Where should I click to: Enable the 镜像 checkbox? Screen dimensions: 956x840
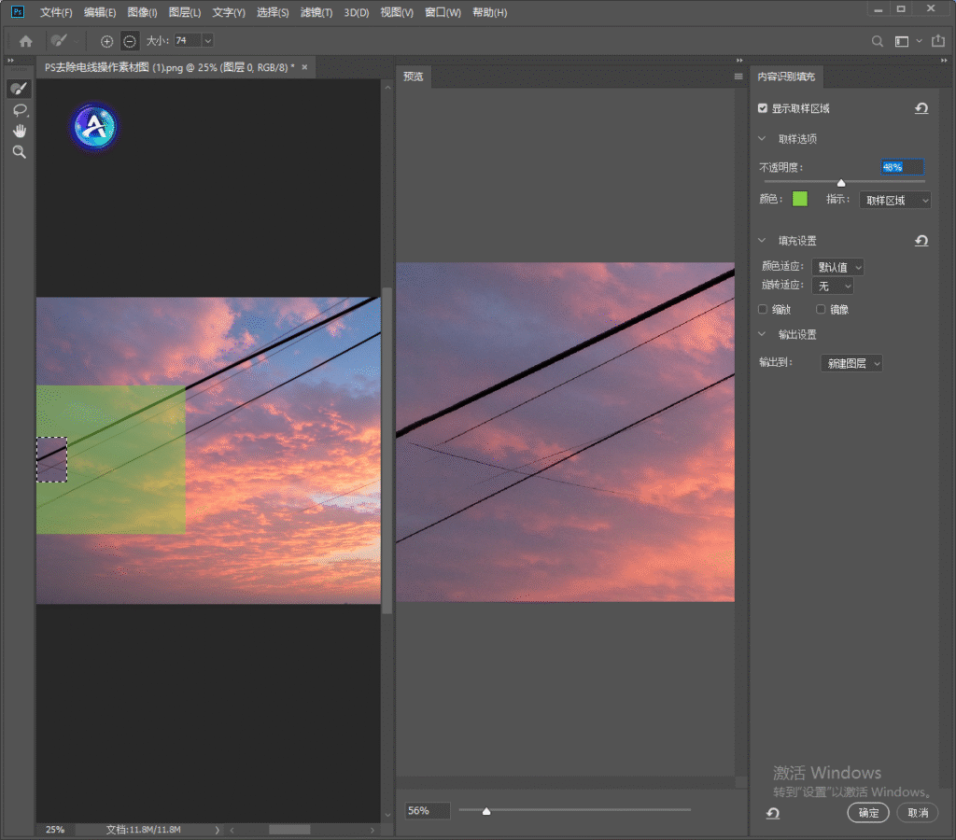coord(821,309)
